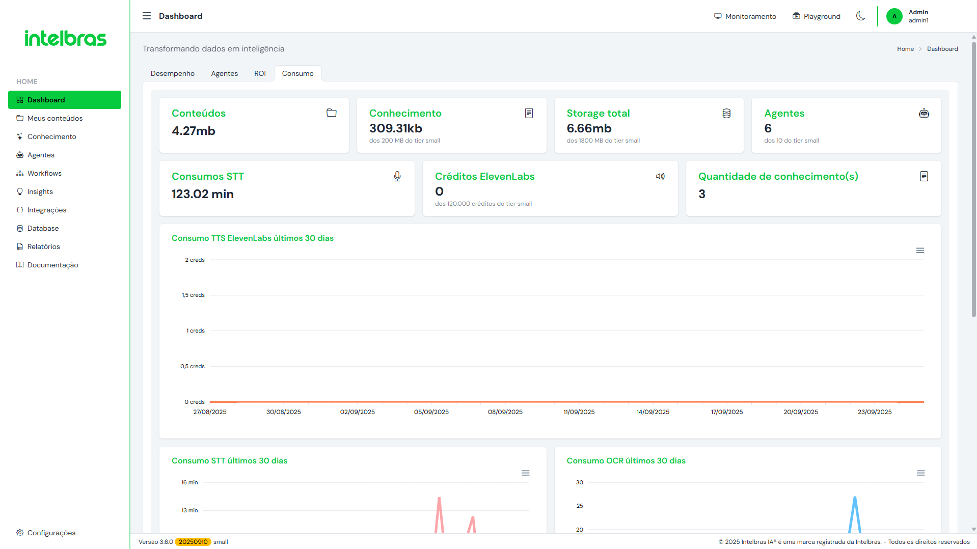Click the Configurações gear icon

pos(20,533)
